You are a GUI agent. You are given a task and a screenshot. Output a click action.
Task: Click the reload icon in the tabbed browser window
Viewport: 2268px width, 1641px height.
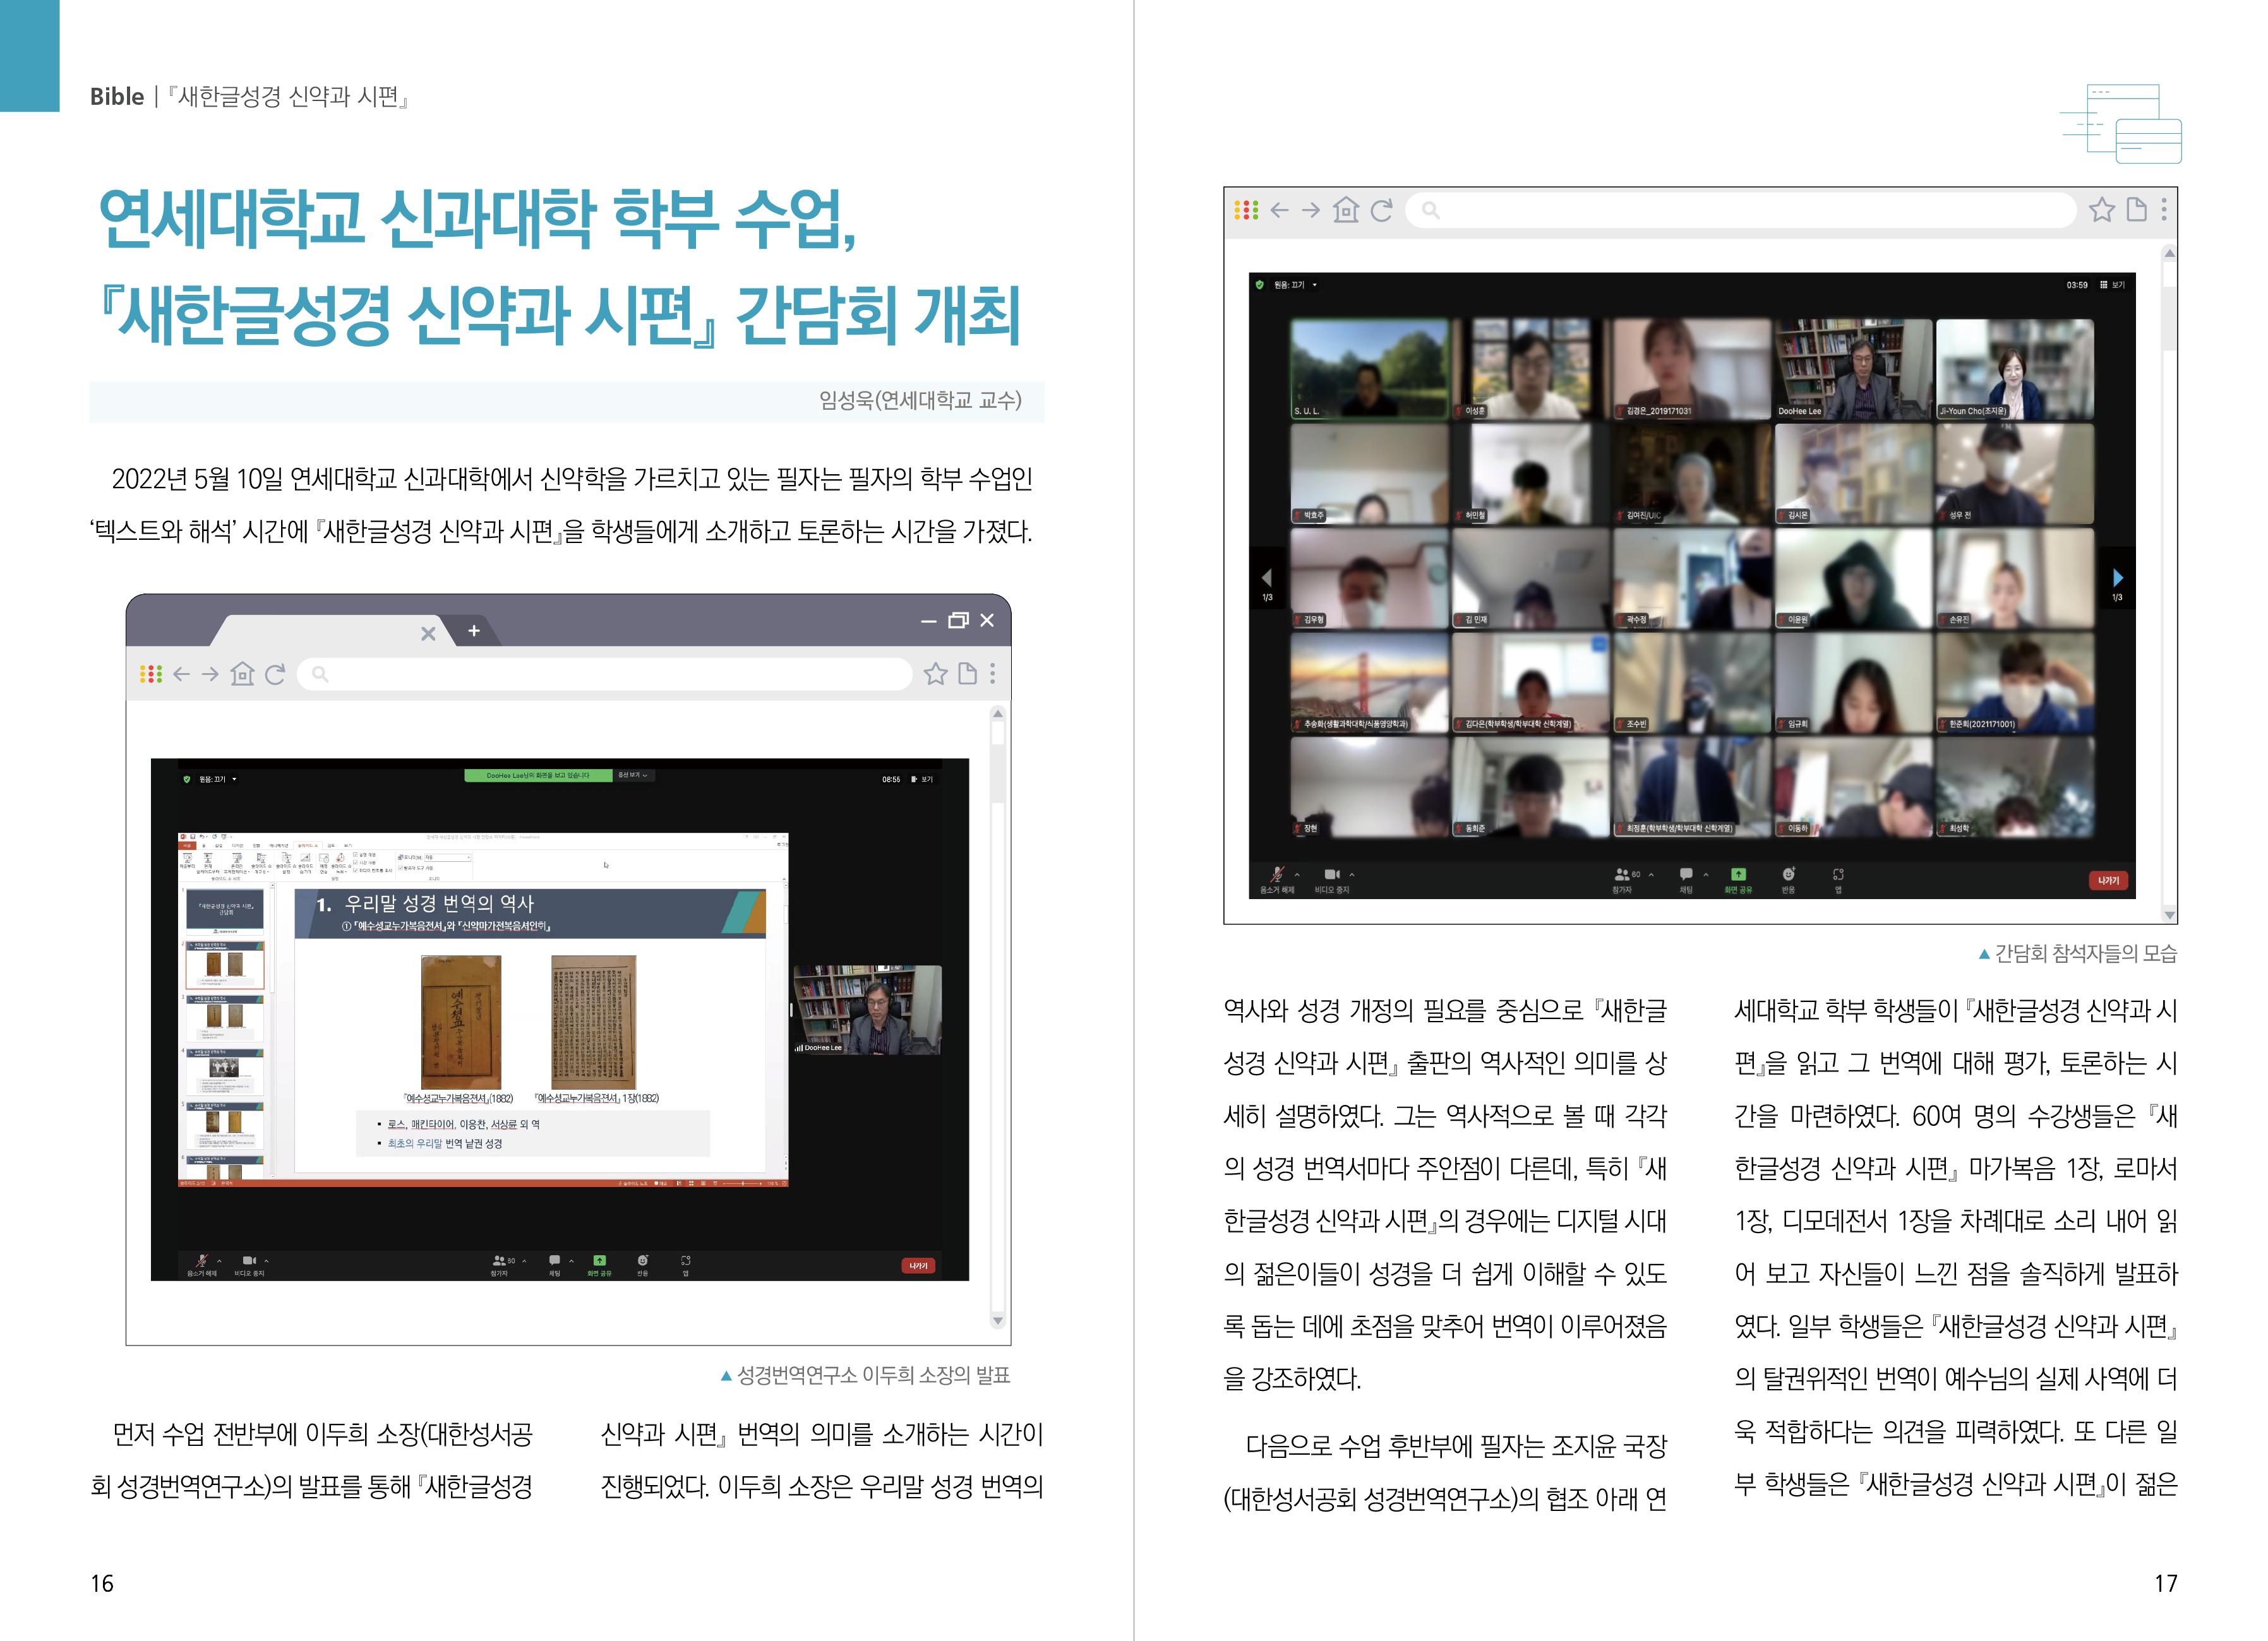click(275, 674)
